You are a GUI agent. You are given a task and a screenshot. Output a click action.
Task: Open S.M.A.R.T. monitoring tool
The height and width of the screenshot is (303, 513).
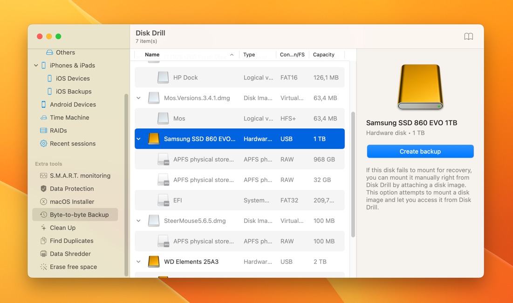tap(80, 175)
